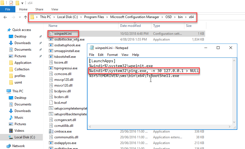This screenshot has height=149, width=245.
Task: Open the Edit menu in Notepad
Action: coord(100,55)
